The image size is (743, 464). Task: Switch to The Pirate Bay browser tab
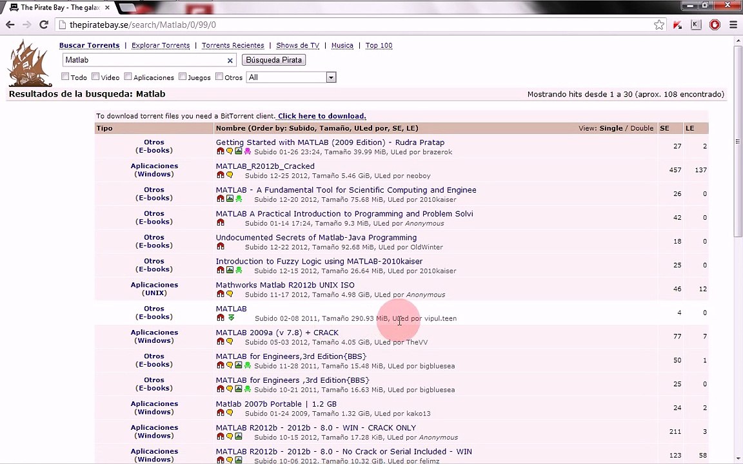click(59, 8)
